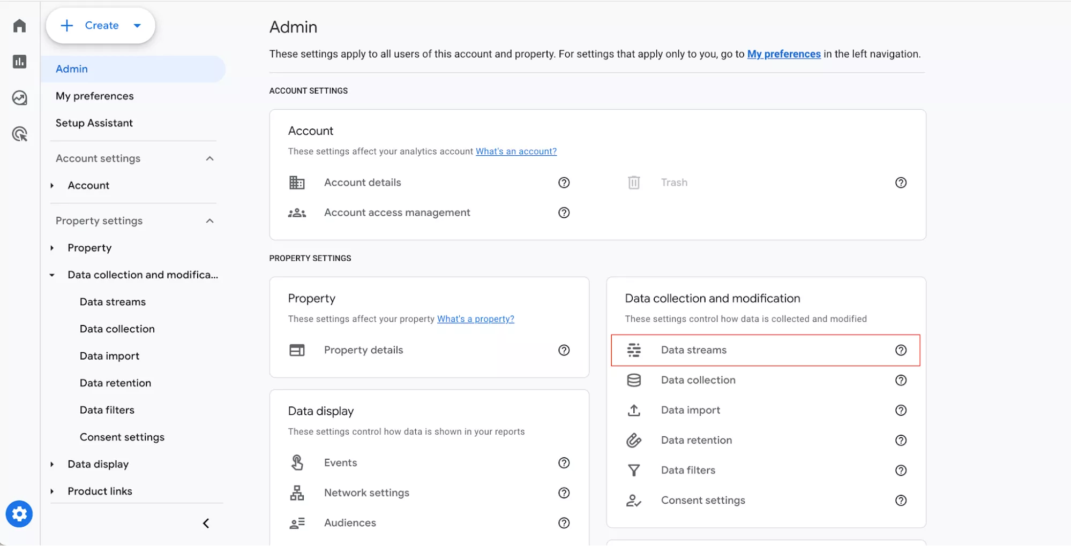Collapse the Account settings section
The image size is (1071, 546).
click(209, 158)
